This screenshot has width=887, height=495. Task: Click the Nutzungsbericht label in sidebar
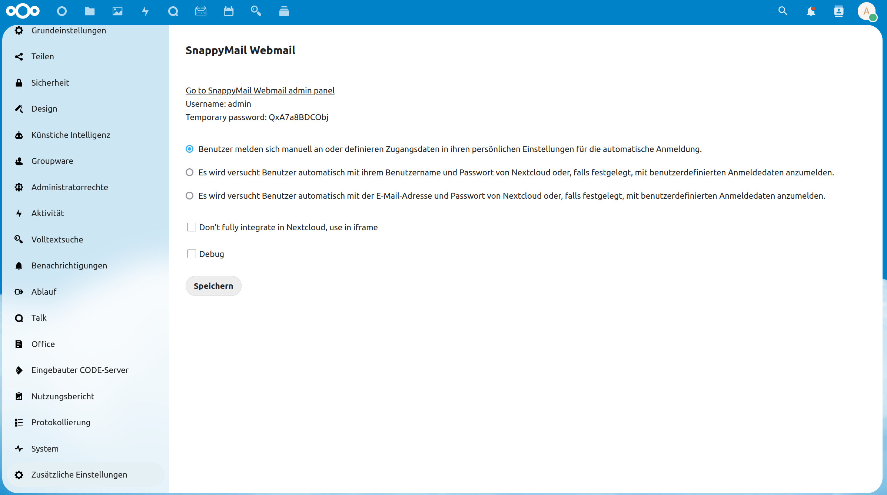tap(63, 396)
